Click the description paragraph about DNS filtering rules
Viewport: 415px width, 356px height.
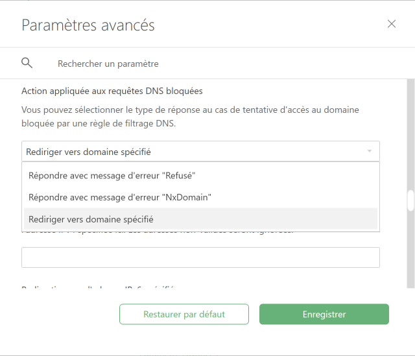tap(190, 117)
